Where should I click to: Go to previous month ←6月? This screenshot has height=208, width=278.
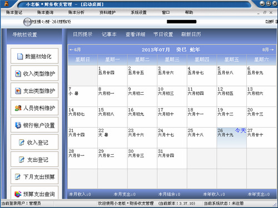[75, 49]
